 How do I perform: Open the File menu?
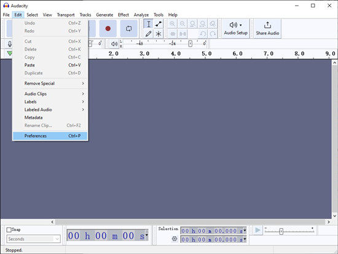(x=6, y=15)
